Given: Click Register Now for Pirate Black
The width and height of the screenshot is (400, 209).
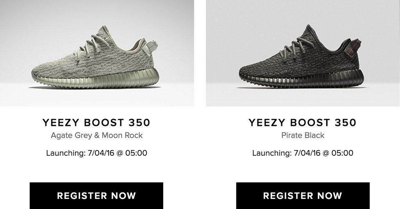Looking at the screenshot, I should coord(303,195).
